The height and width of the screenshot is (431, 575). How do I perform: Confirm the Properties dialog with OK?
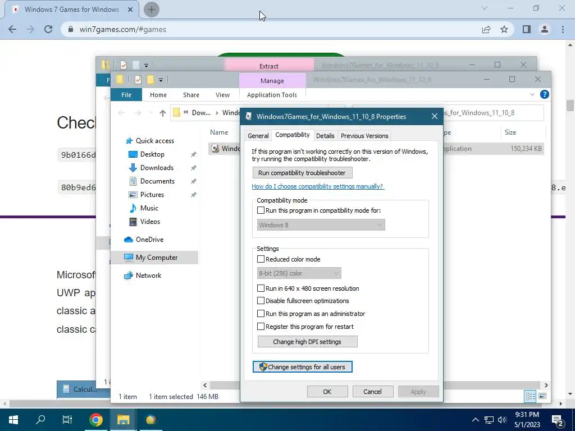click(x=327, y=391)
